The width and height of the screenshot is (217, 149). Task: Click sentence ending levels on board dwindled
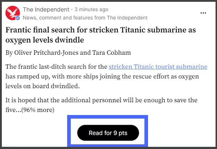coord(42,86)
